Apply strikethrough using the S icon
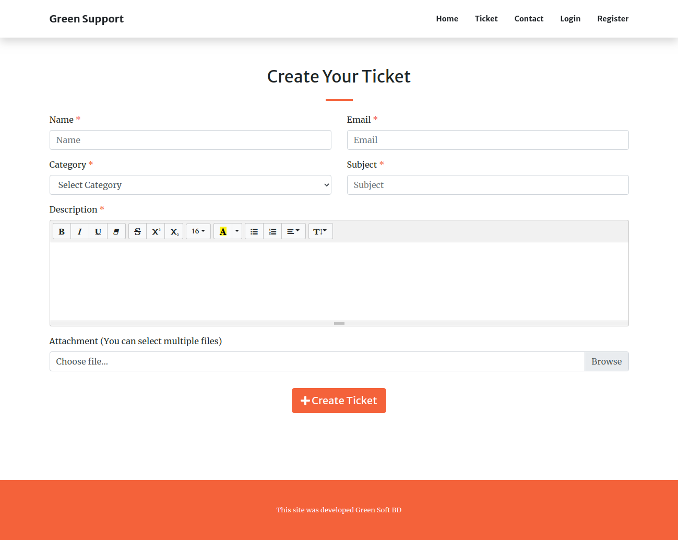Screen dimensions: 678x540 137,231
